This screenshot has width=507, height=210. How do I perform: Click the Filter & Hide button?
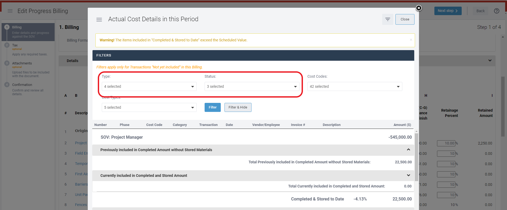[x=238, y=107]
